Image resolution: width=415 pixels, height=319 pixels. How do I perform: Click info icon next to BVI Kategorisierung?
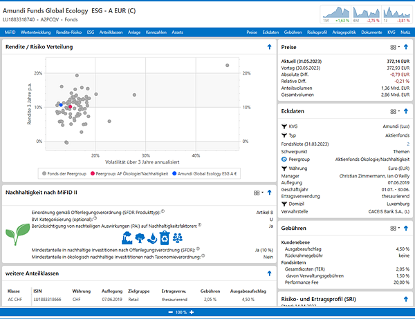coord(95,218)
